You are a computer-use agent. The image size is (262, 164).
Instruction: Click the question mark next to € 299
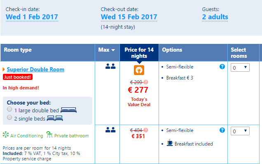pyautogui.click(x=145, y=82)
